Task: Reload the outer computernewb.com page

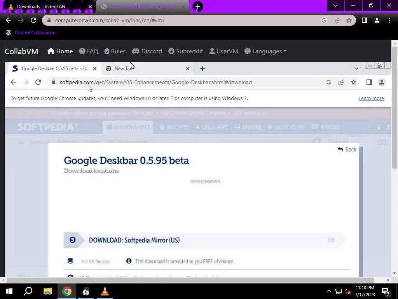Action: [33, 20]
